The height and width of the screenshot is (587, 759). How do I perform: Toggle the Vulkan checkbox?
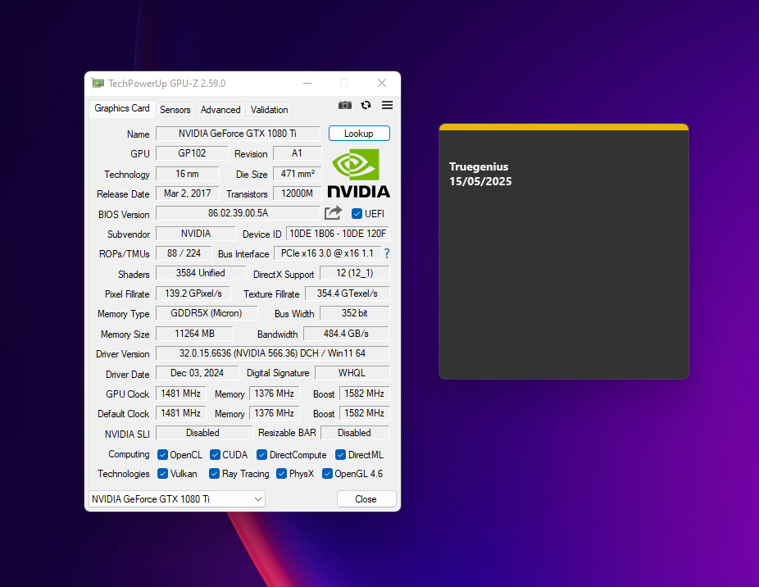tap(162, 474)
